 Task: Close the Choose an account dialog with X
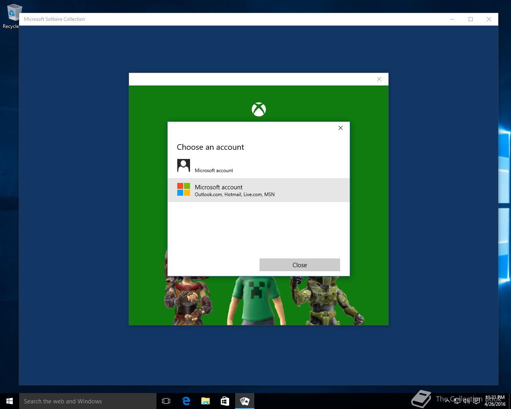tap(340, 128)
